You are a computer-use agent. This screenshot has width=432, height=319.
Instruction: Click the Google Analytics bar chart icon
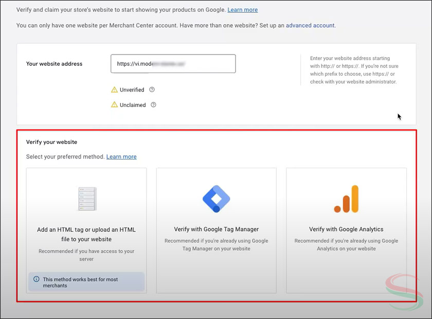(346, 199)
